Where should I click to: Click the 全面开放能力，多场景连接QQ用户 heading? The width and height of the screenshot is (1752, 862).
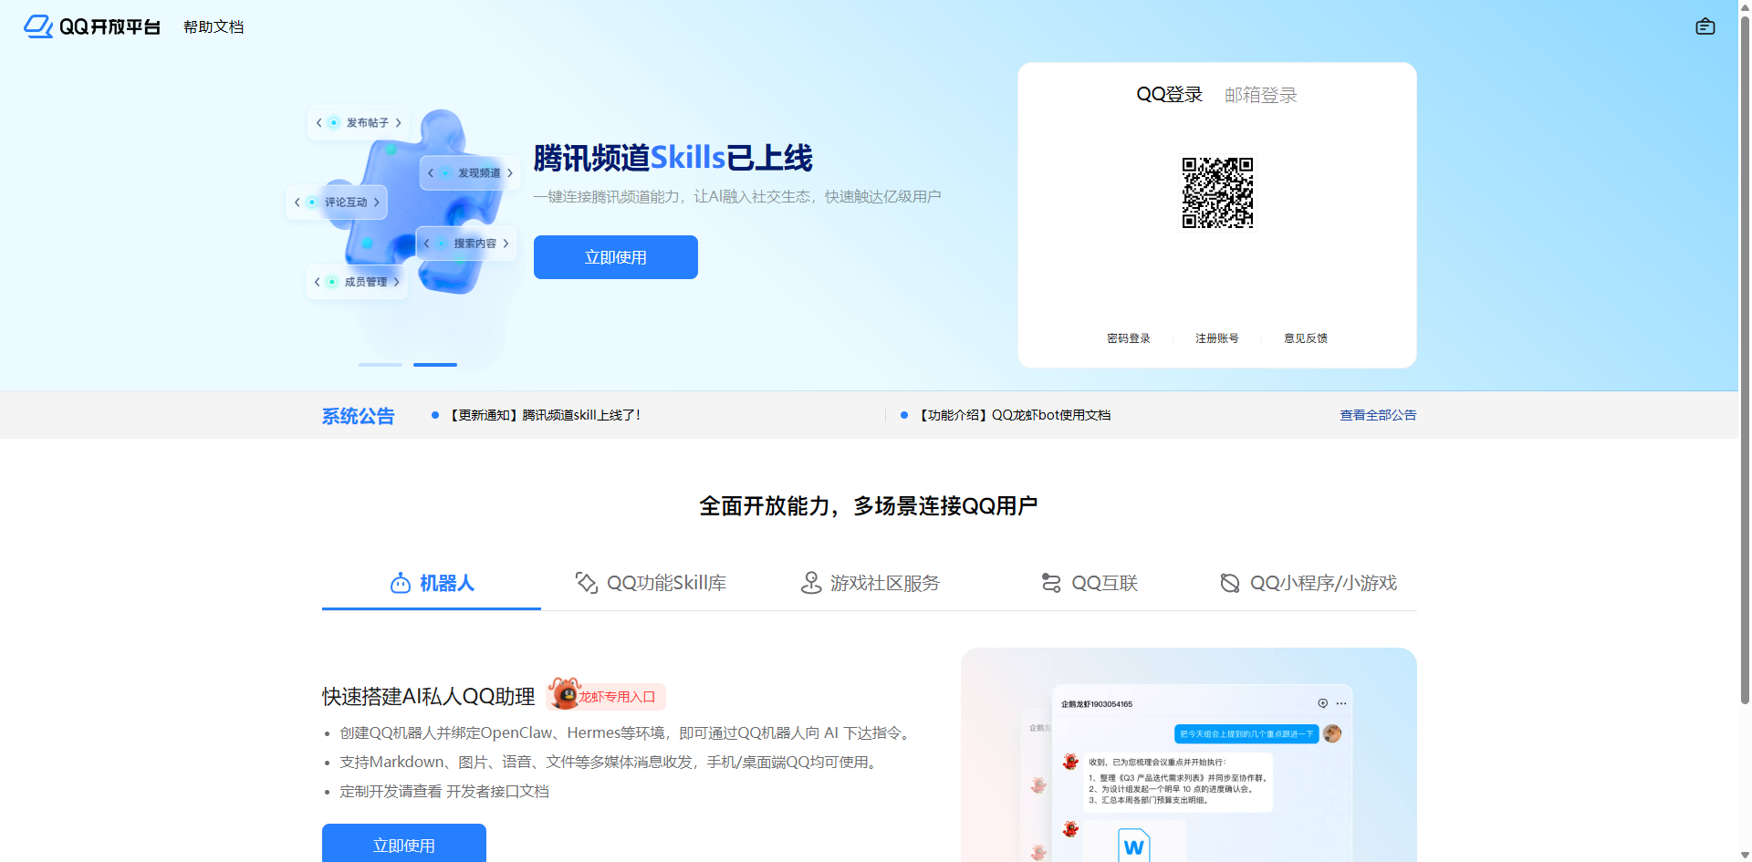point(869,506)
